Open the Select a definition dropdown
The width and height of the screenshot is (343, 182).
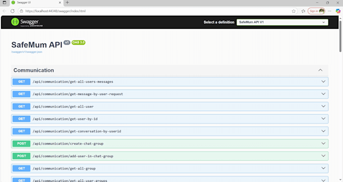pyautogui.click(x=282, y=22)
